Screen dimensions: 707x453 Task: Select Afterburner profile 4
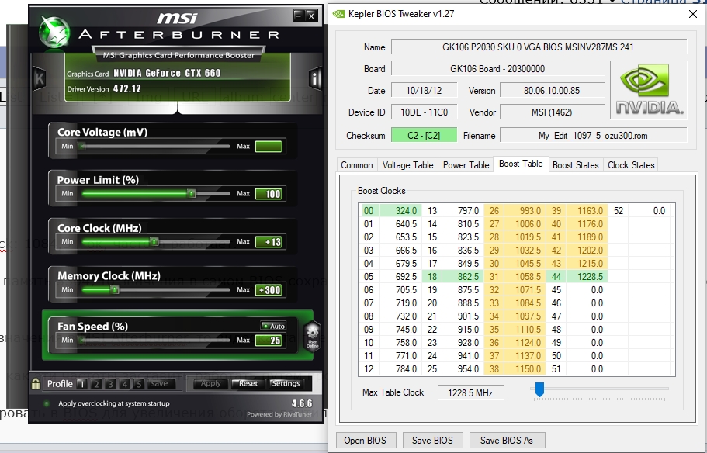125,384
